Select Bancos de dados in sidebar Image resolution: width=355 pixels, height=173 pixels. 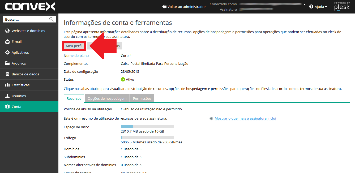(29, 74)
